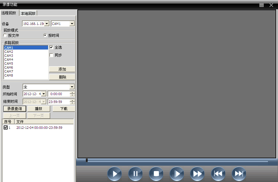
Task: Click the Play playback button
Action: pos(114,174)
